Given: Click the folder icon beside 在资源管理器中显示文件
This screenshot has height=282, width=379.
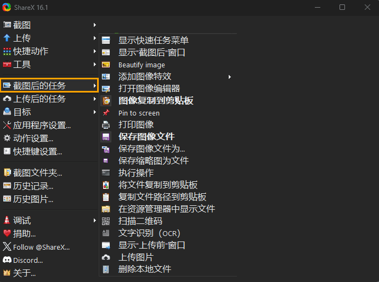Looking at the screenshot, I should 106,209.
